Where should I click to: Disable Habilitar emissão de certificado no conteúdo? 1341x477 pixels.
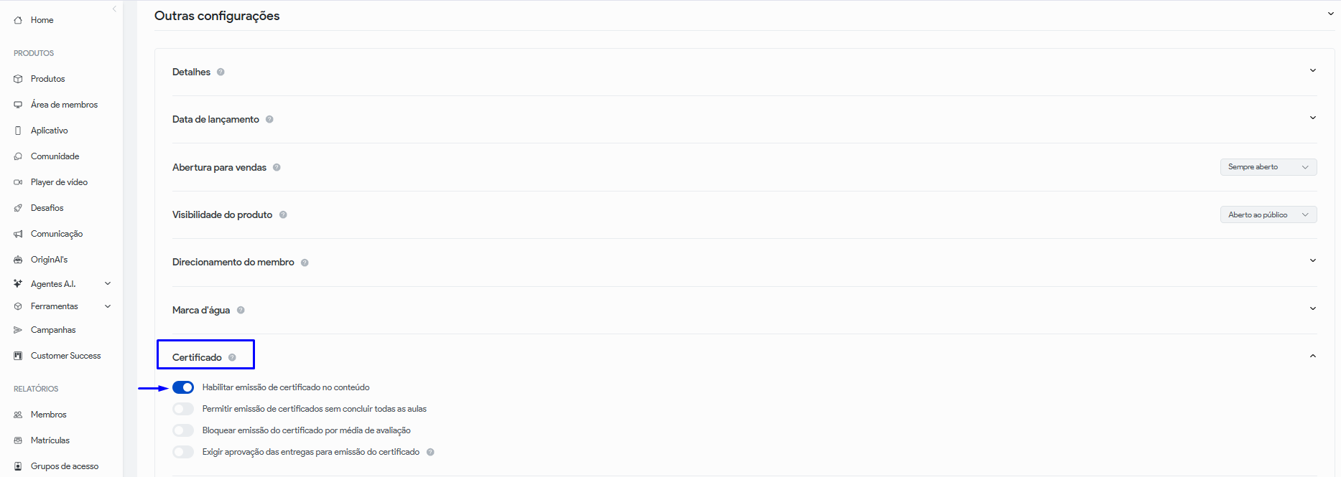183,387
